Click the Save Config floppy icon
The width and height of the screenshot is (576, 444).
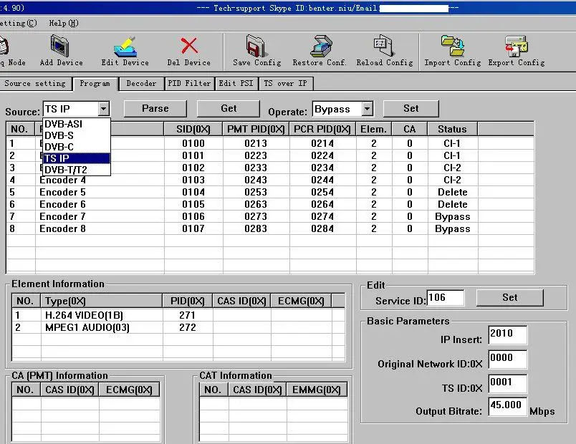[x=256, y=47]
